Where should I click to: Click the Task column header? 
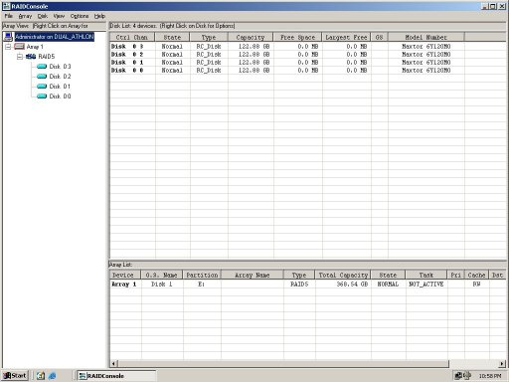tap(426, 275)
